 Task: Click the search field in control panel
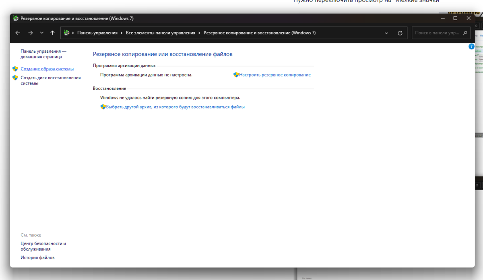[x=438, y=33]
